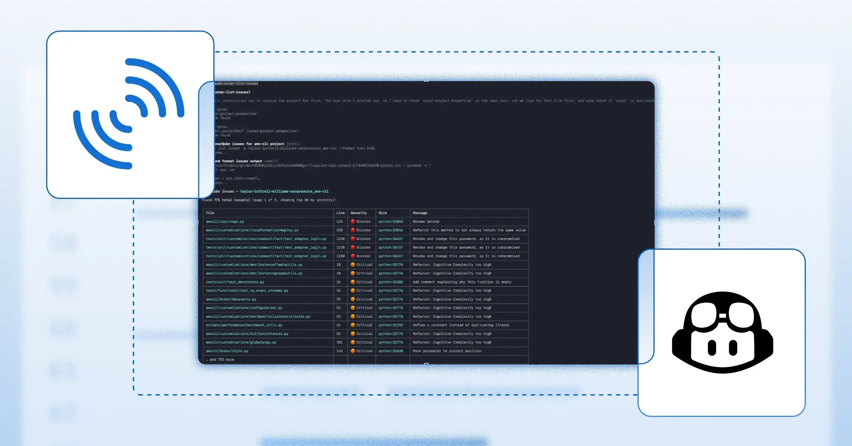This screenshot has height=446, width=852.
Task: Click the Message column header
Action: (420, 213)
